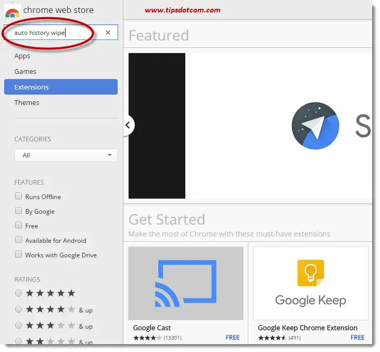Select the five-star rating filter

pyautogui.click(x=18, y=293)
